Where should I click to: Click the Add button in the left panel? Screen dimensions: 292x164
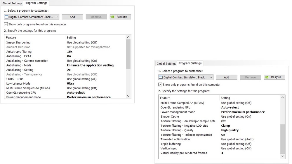coord(72,17)
